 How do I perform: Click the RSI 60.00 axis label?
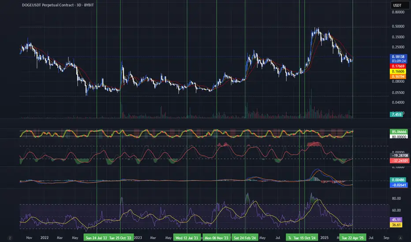tap(396, 210)
